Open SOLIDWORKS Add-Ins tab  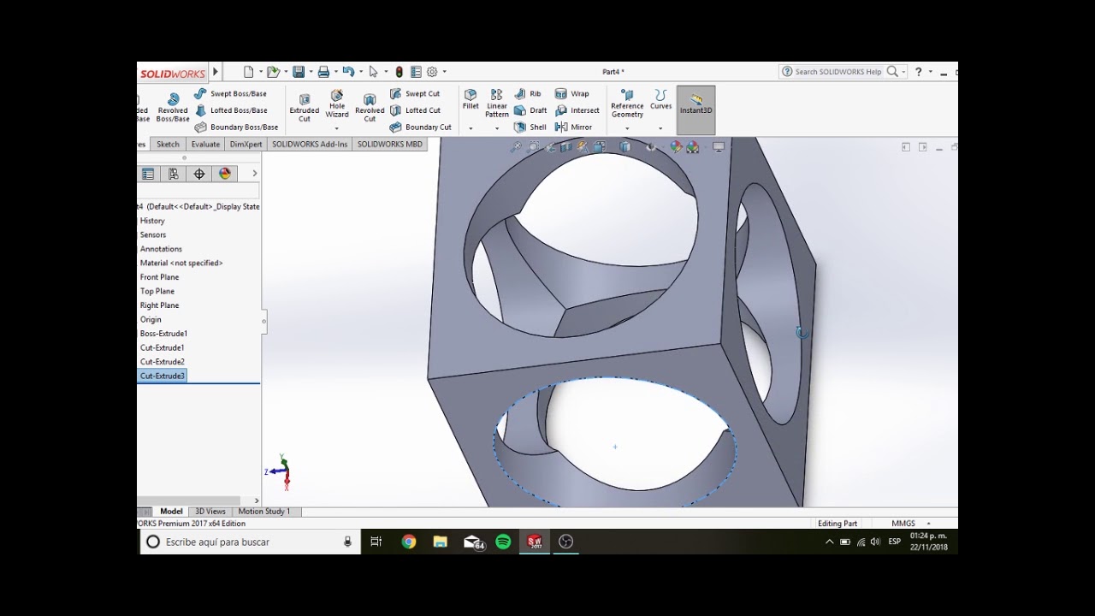point(310,144)
